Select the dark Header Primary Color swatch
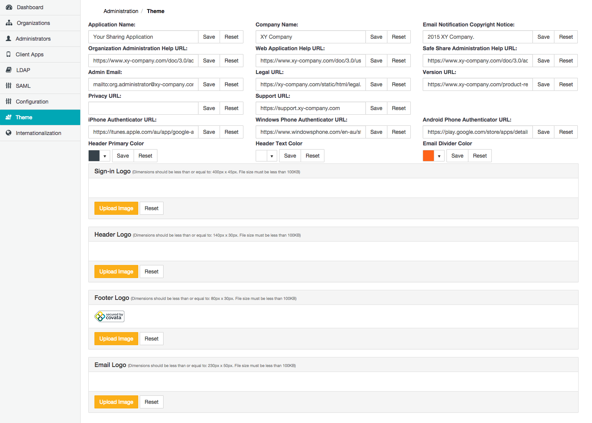Viewport: 592px width, 423px height. [94, 156]
